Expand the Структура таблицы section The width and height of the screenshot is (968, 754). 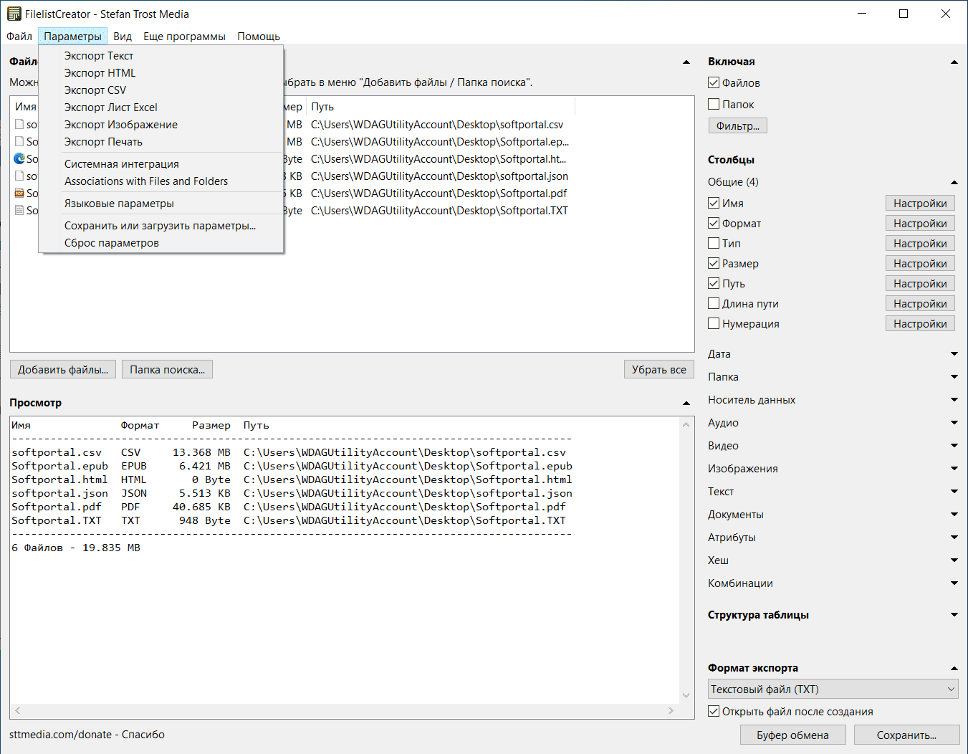tap(954, 615)
